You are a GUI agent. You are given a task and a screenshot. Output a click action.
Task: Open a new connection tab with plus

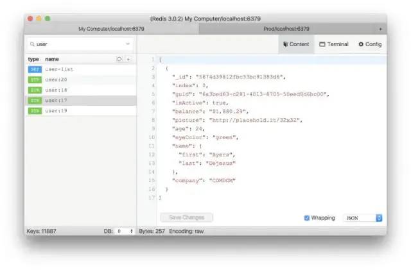[380, 29]
